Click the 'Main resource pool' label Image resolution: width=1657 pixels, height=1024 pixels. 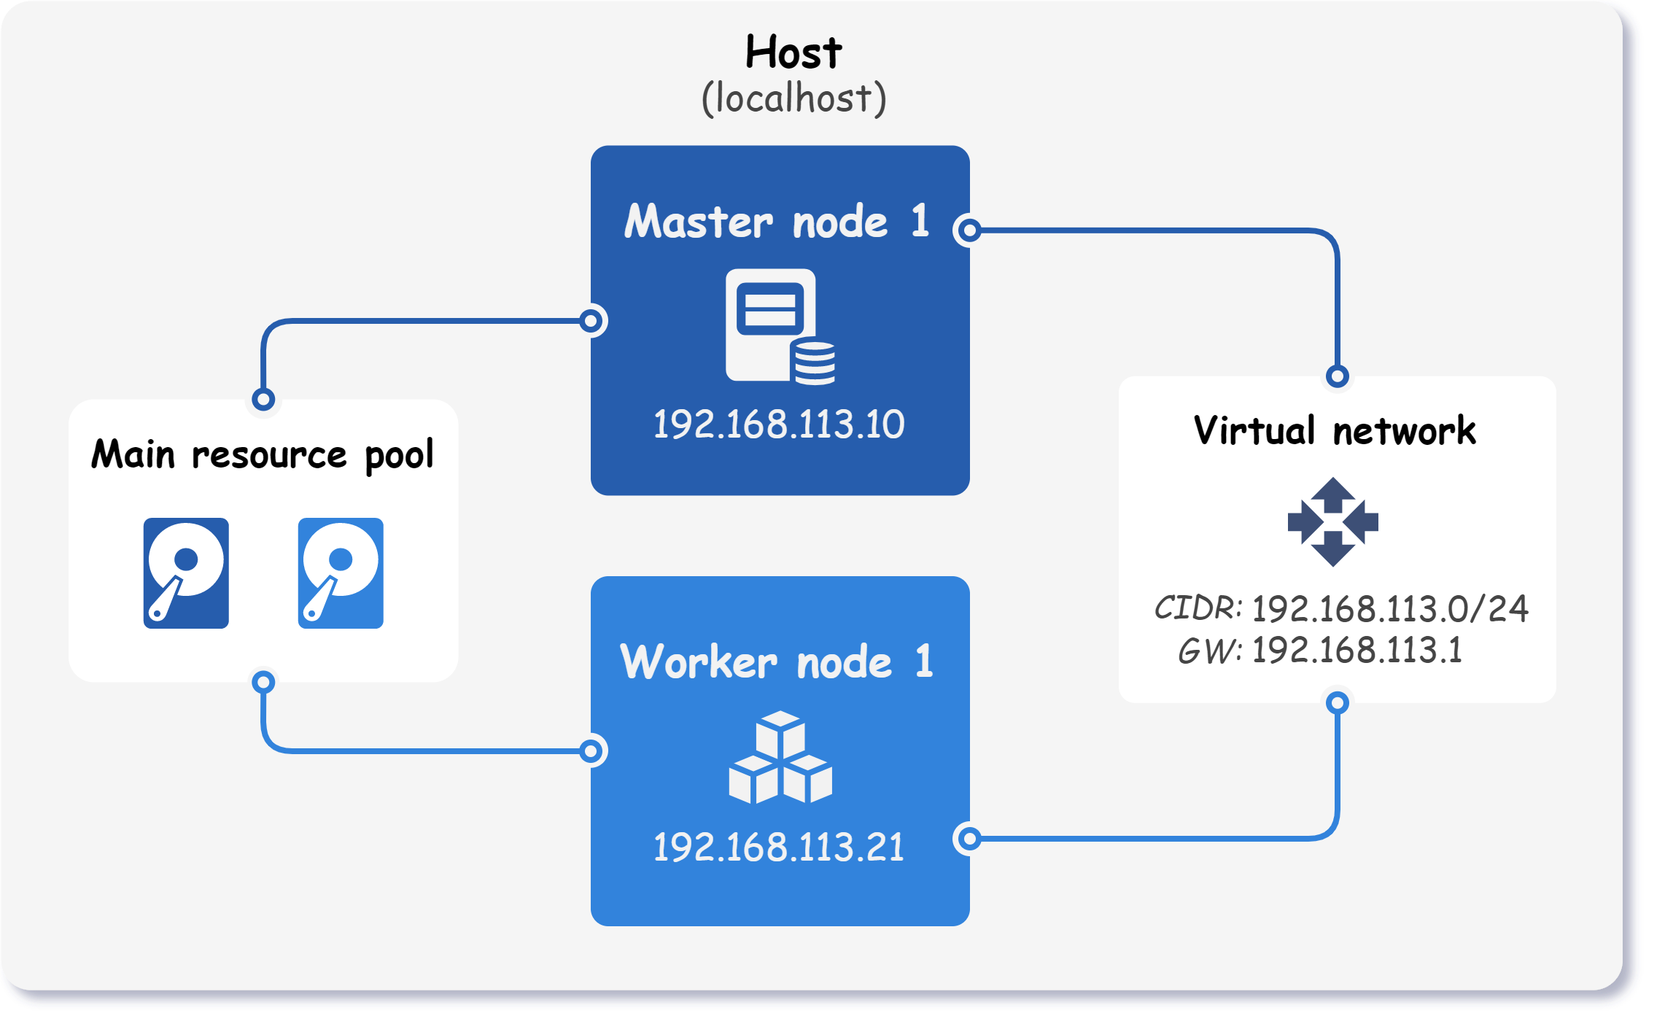point(263,455)
